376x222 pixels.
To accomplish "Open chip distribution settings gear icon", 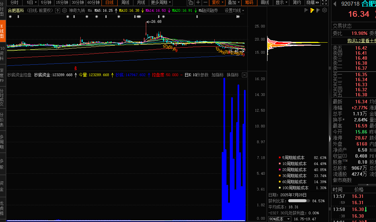I will 324,10.
